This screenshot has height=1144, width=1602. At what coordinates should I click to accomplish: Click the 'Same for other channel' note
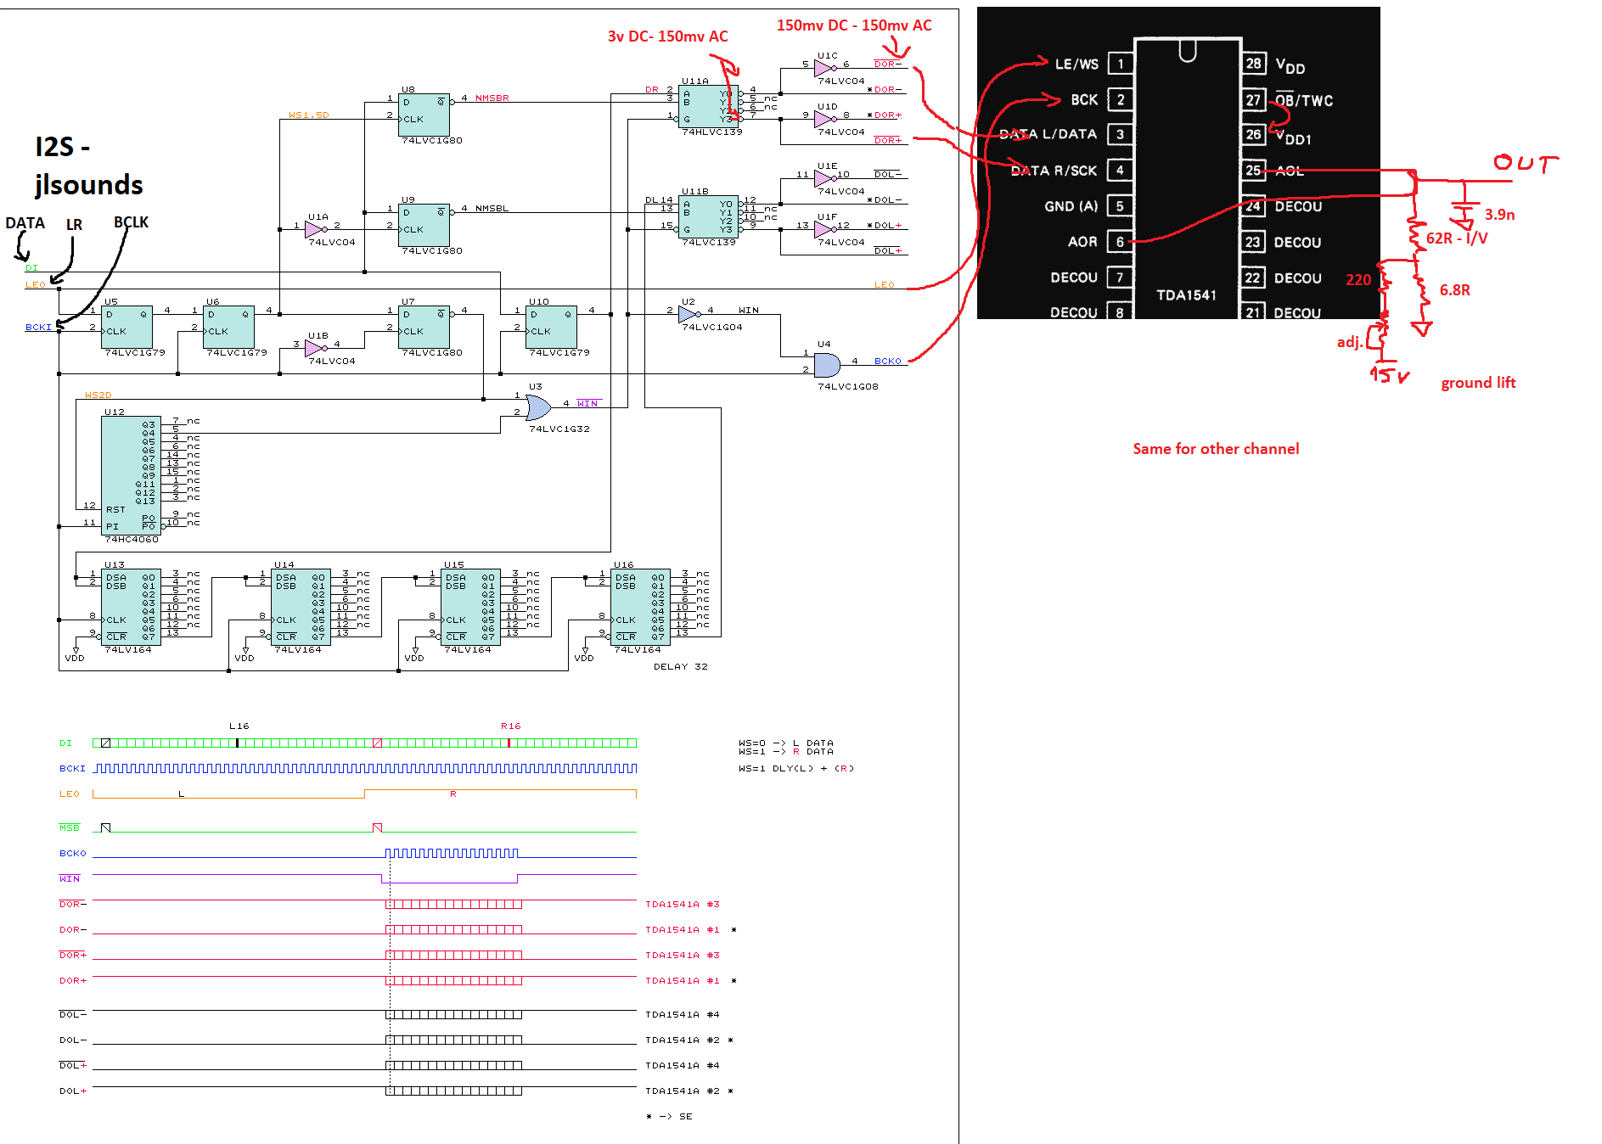(1216, 449)
